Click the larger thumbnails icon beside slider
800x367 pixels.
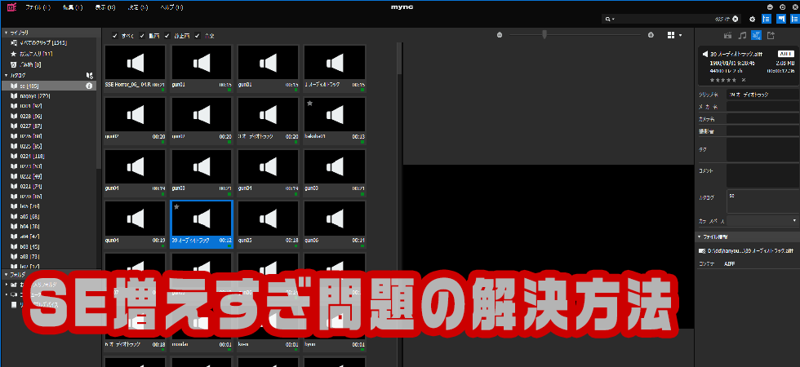651,35
